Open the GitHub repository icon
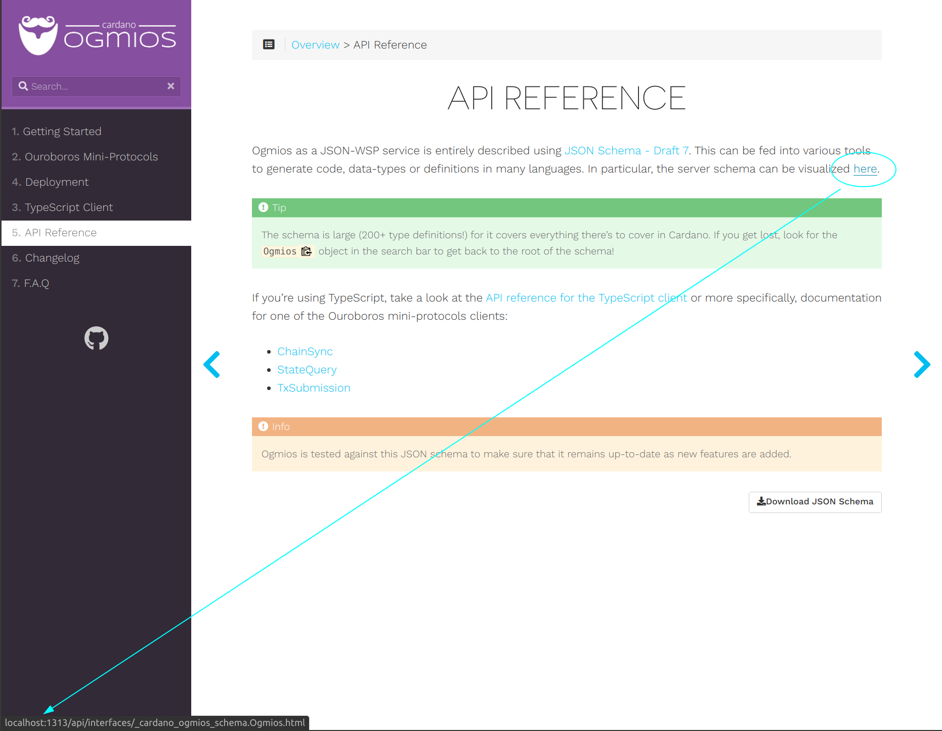The image size is (942, 731). pyautogui.click(x=96, y=338)
